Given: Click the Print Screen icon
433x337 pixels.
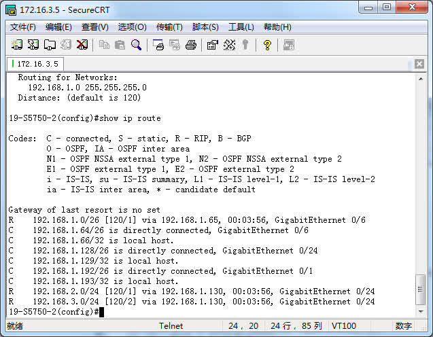Looking at the screenshot, I should (158, 45).
